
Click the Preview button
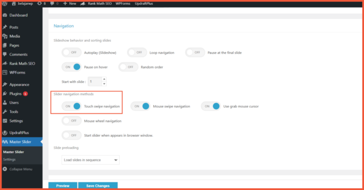point(63,186)
